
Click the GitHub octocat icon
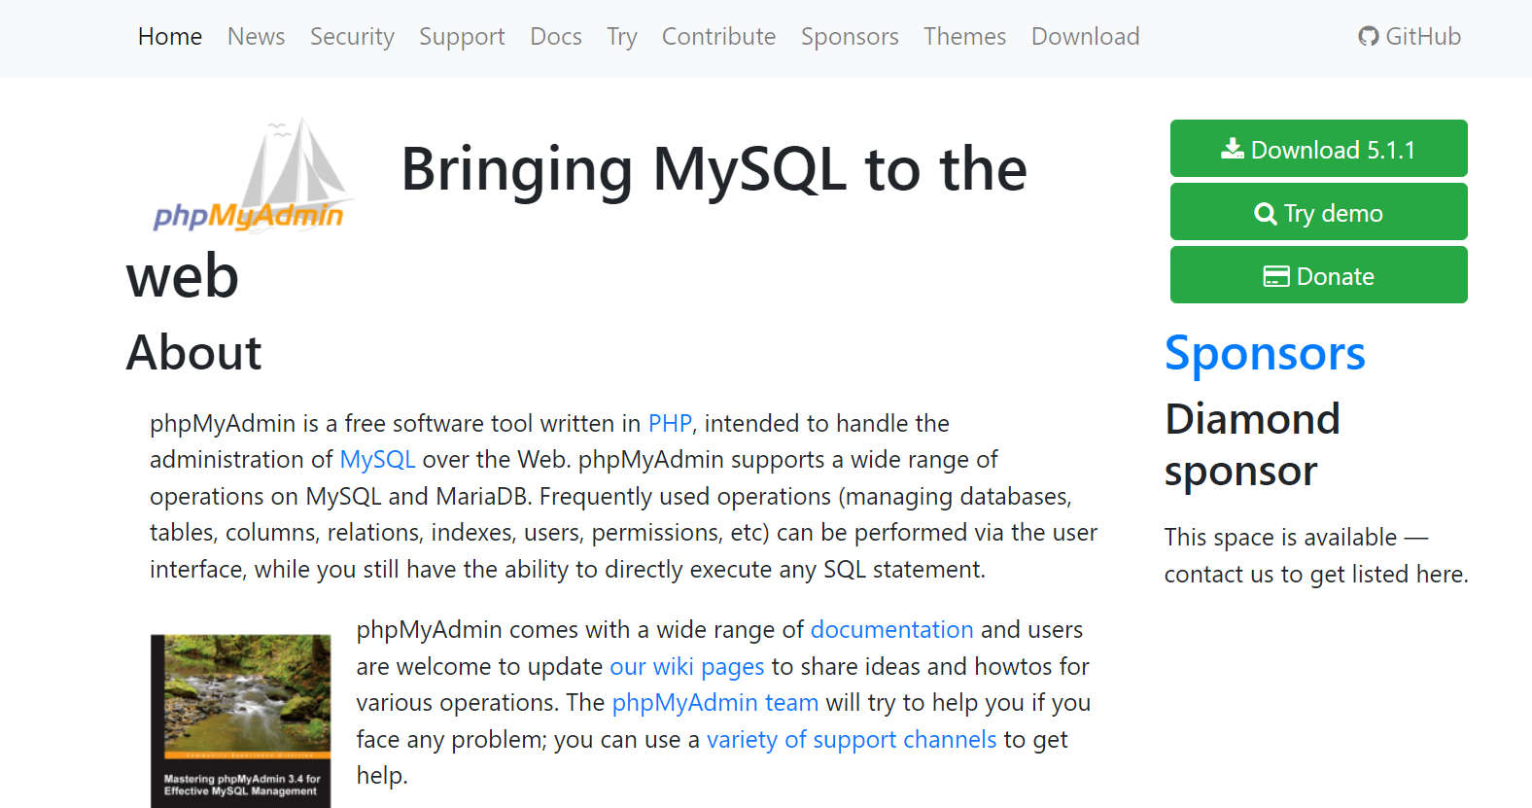(x=1369, y=37)
